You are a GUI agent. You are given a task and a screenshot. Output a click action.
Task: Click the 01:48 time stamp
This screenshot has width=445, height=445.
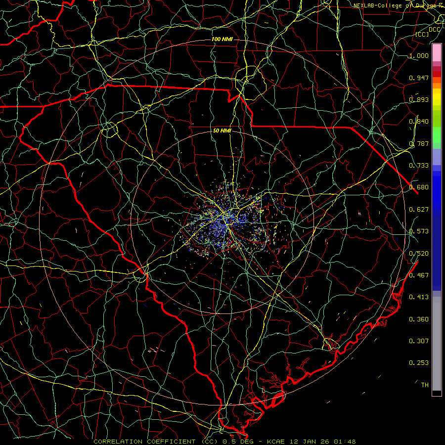[x=345, y=442]
